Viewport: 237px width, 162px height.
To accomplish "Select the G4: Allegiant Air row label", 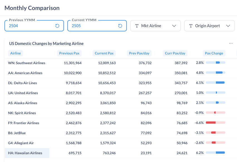I will coord(21,143).
